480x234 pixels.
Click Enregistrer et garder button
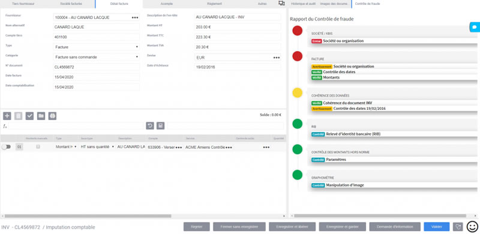point(342,227)
